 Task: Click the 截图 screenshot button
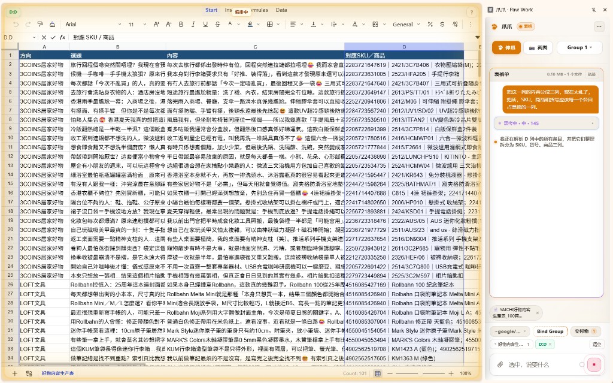pos(538,47)
